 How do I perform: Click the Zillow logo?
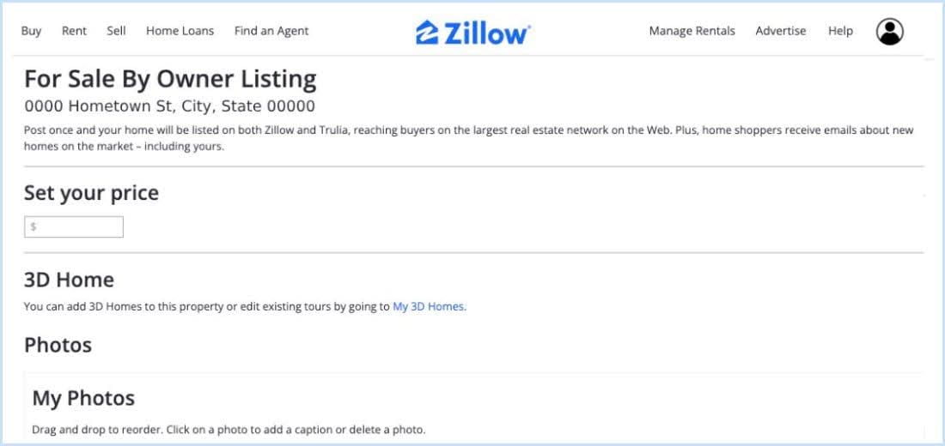[x=473, y=32]
